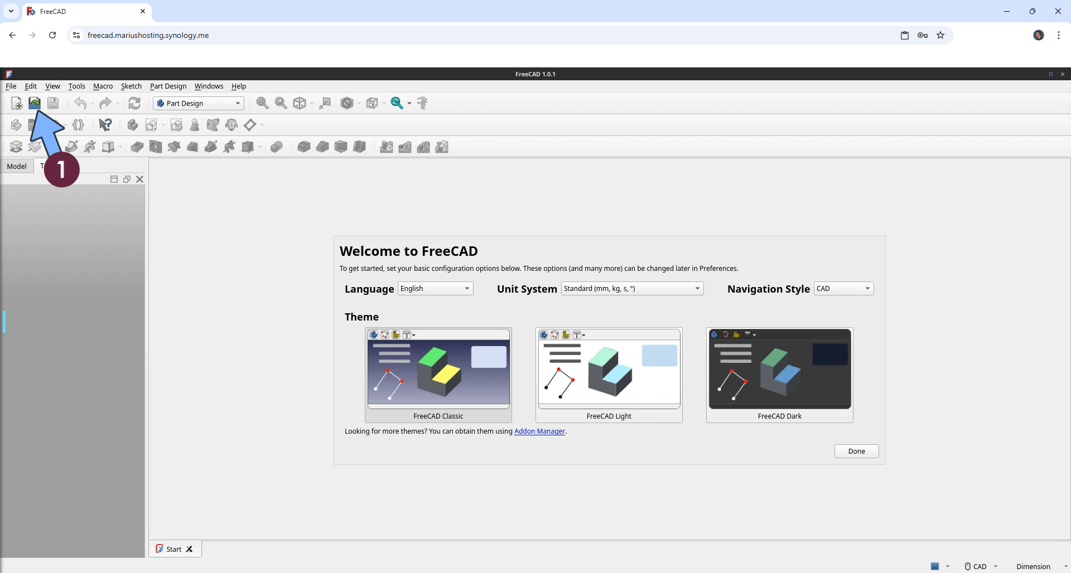Choose the FreeCAD Light theme thumbnail
This screenshot has height=573, width=1071.
click(609, 375)
